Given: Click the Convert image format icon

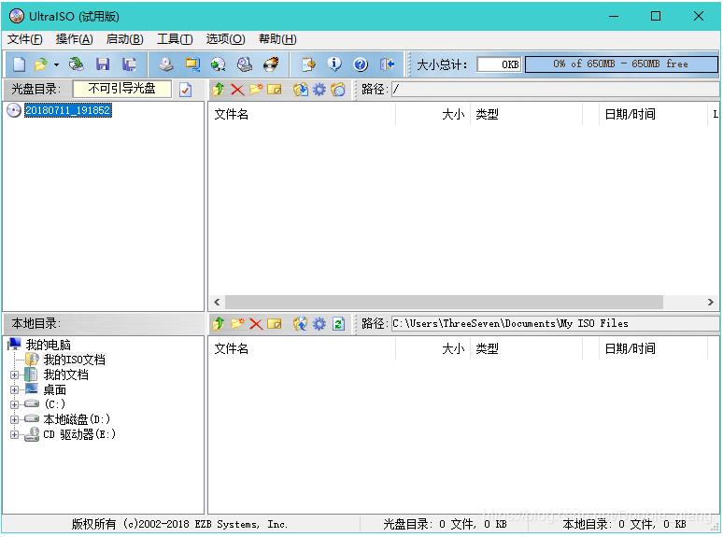Looking at the screenshot, I should pyautogui.click(x=192, y=64).
